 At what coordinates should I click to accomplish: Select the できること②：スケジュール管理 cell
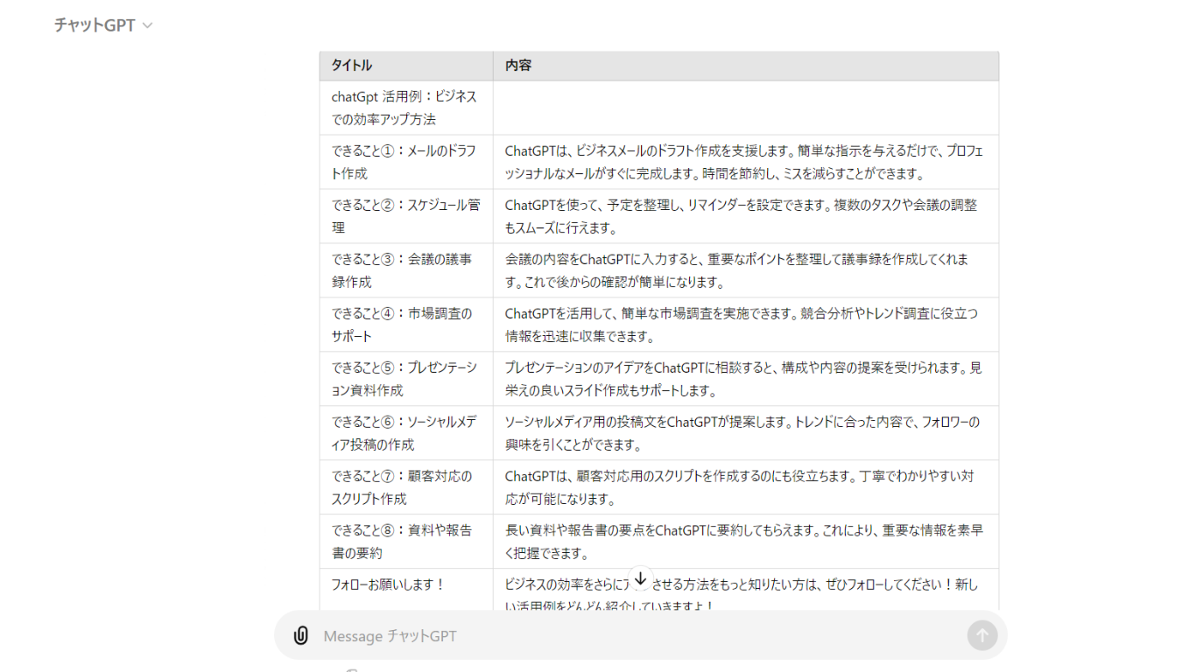tap(406, 216)
